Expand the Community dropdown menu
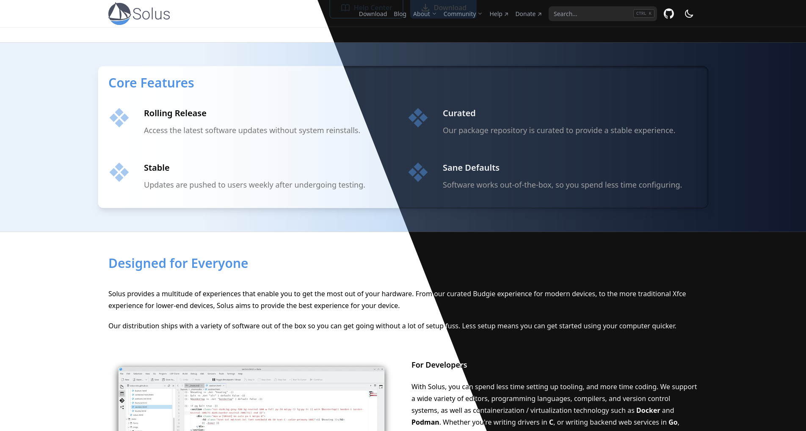Image resolution: width=806 pixels, height=431 pixels. coord(462,14)
